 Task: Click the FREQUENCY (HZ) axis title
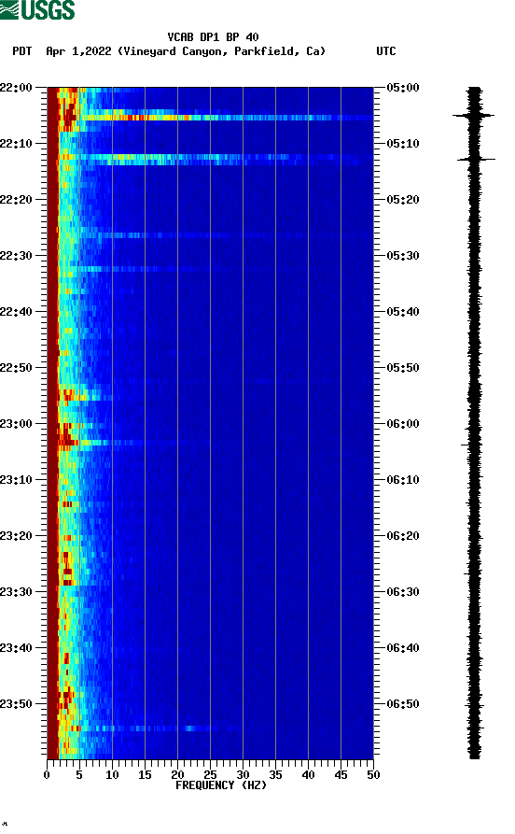(221, 785)
